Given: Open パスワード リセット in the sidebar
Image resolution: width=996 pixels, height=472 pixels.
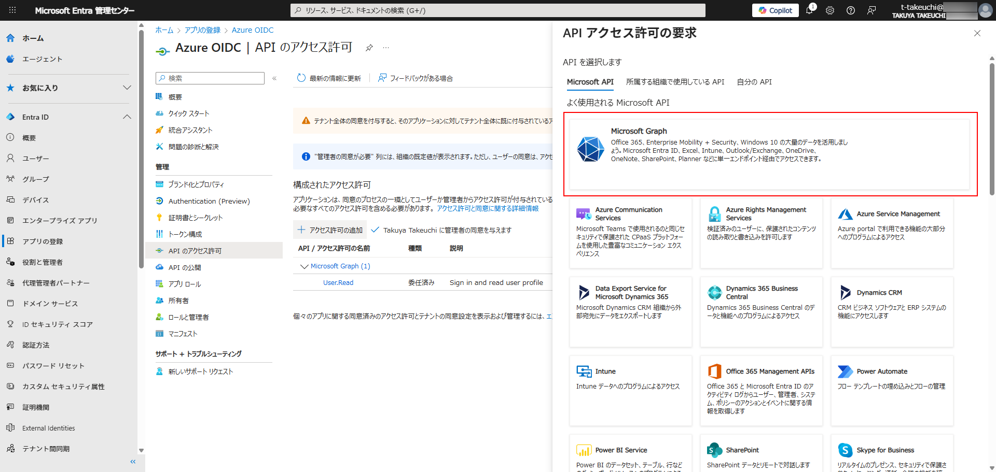Looking at the screenshot, I should [x=53, y=366].
